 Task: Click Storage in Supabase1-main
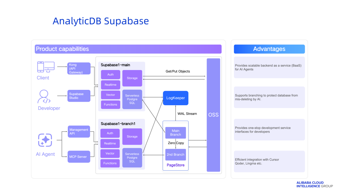[132, 78]
